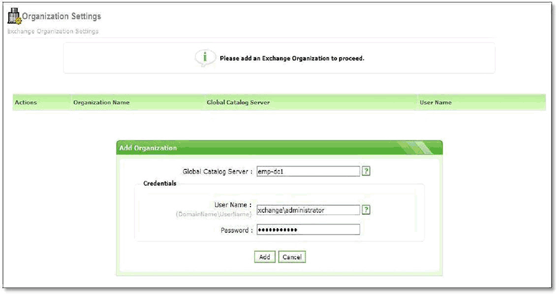Click the Organization Settings page heading

point(61,17)
